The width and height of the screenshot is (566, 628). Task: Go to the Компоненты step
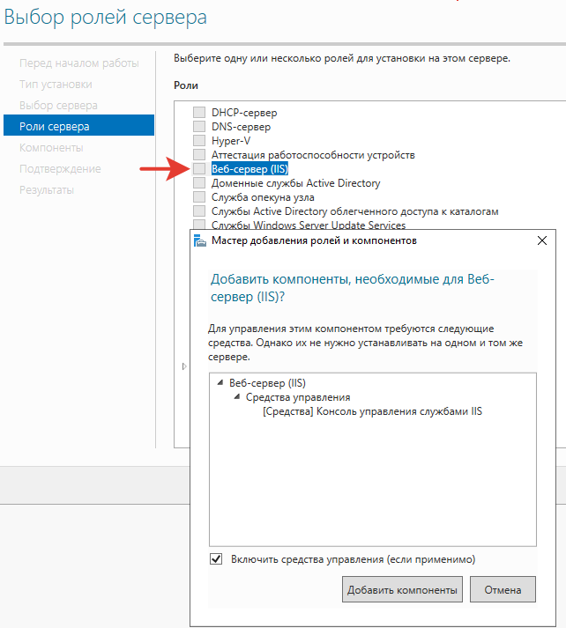(x=51, y=148)
